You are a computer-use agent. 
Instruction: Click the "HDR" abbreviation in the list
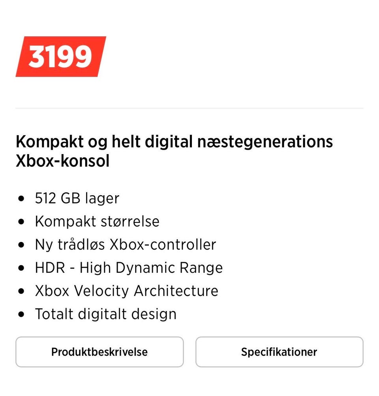click(x=50, y=268)
